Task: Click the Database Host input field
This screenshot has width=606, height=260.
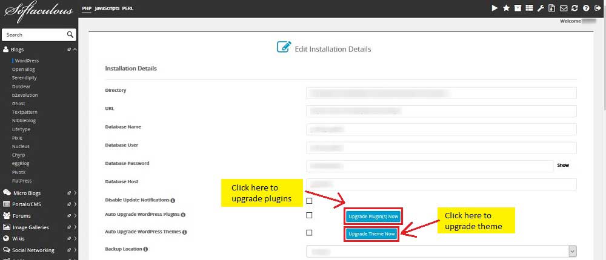Action: 441,184
